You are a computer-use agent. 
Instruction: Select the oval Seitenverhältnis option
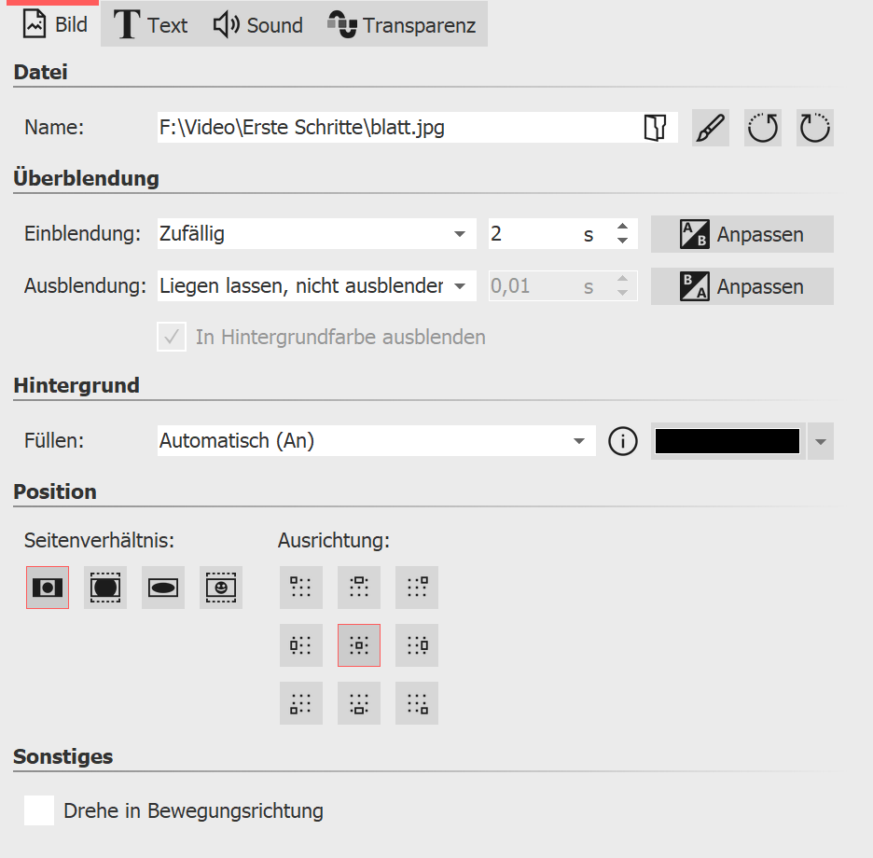pos(162,588)
